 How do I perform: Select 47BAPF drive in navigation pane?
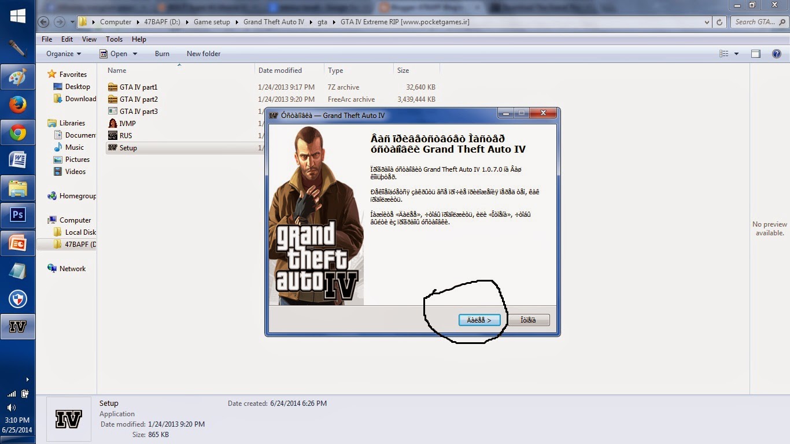pos(75,245)
